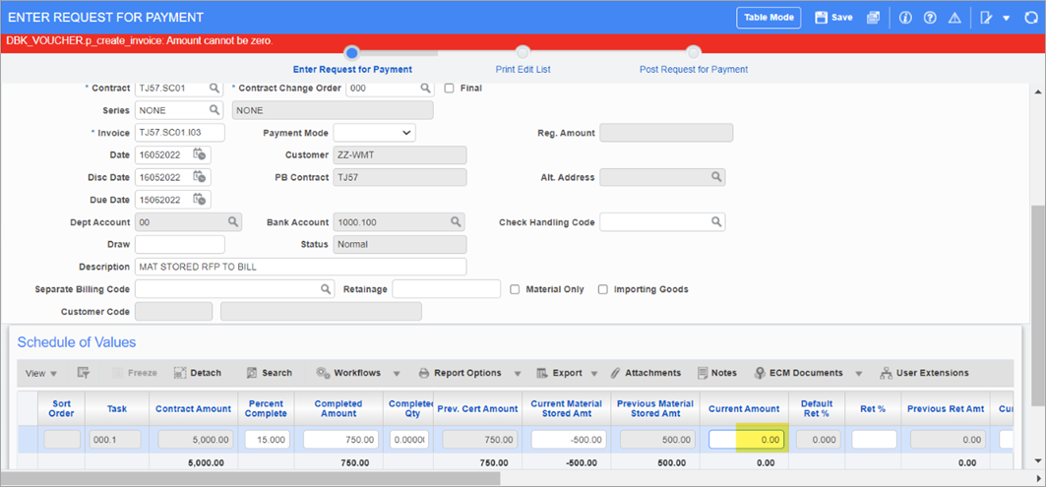Click the query by example filter icon
The image size is (1046, 487).
tap(84, 373)
